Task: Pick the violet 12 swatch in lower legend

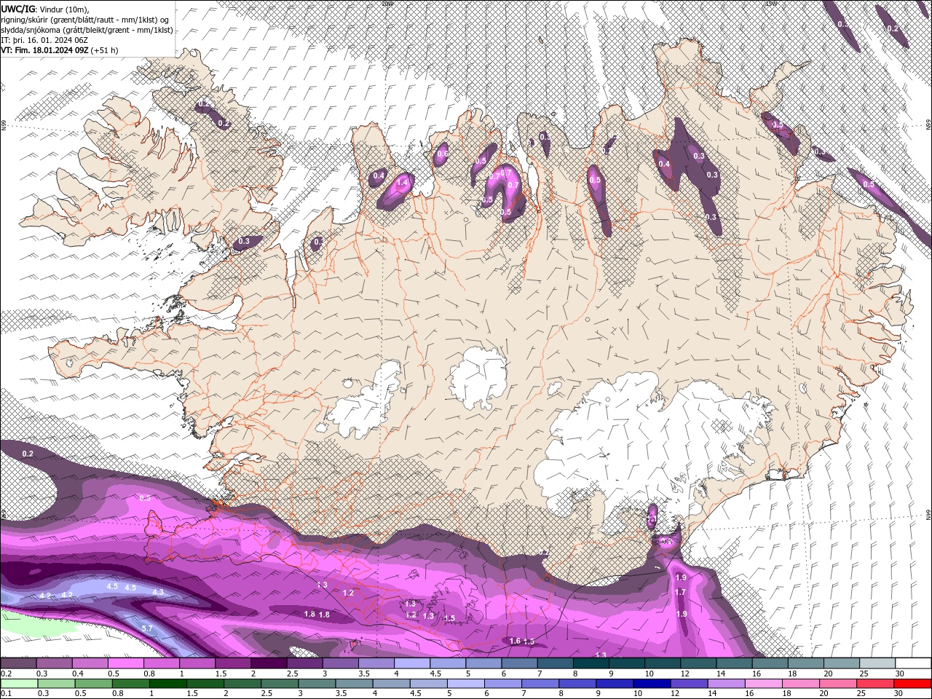Action: point(690,683)
